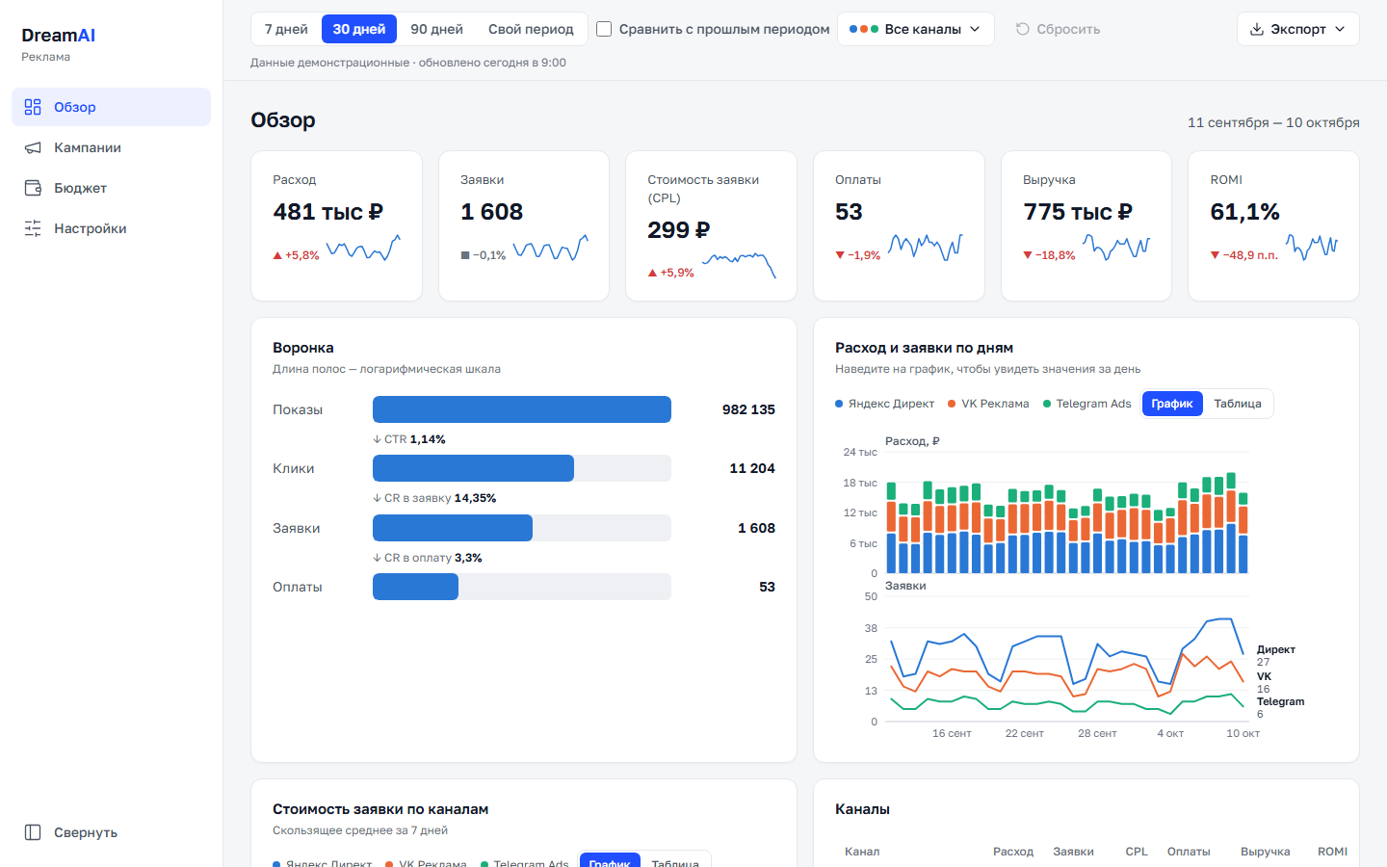Image resolution: width=1387 pixels, height=867 pixels.
Task: Click the Обзор dashboard grid icon
Action: pyautogui.click(x=33, y=107)
